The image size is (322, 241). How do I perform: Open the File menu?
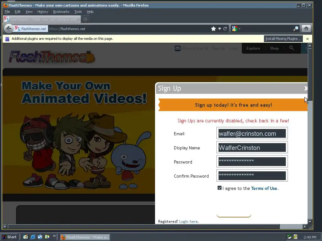[x=7, y=12]
